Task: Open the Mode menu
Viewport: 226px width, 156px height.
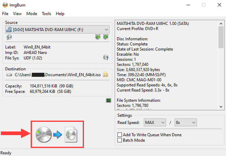Action: [x=32, y=14]
